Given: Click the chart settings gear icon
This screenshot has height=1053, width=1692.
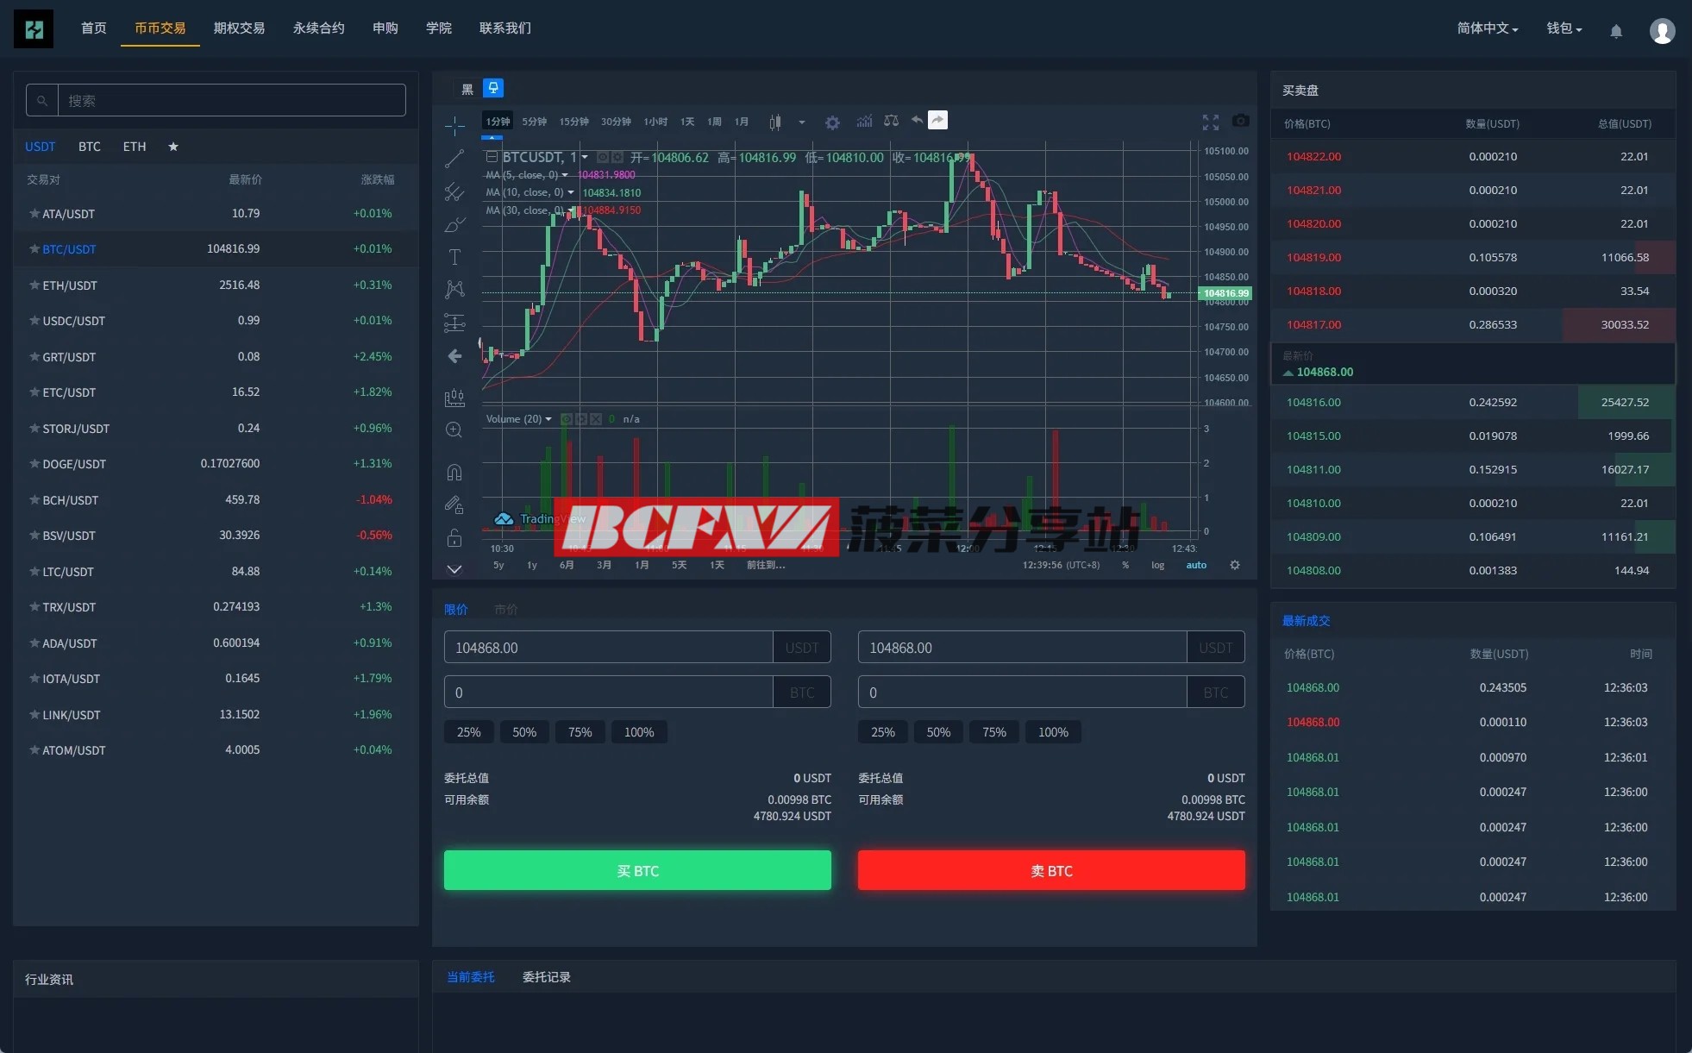Looking at the screenshot, I should pos(832,122).
